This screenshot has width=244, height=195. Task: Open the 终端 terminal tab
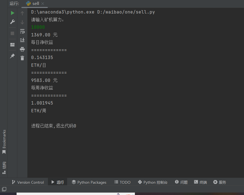(200, 182)
